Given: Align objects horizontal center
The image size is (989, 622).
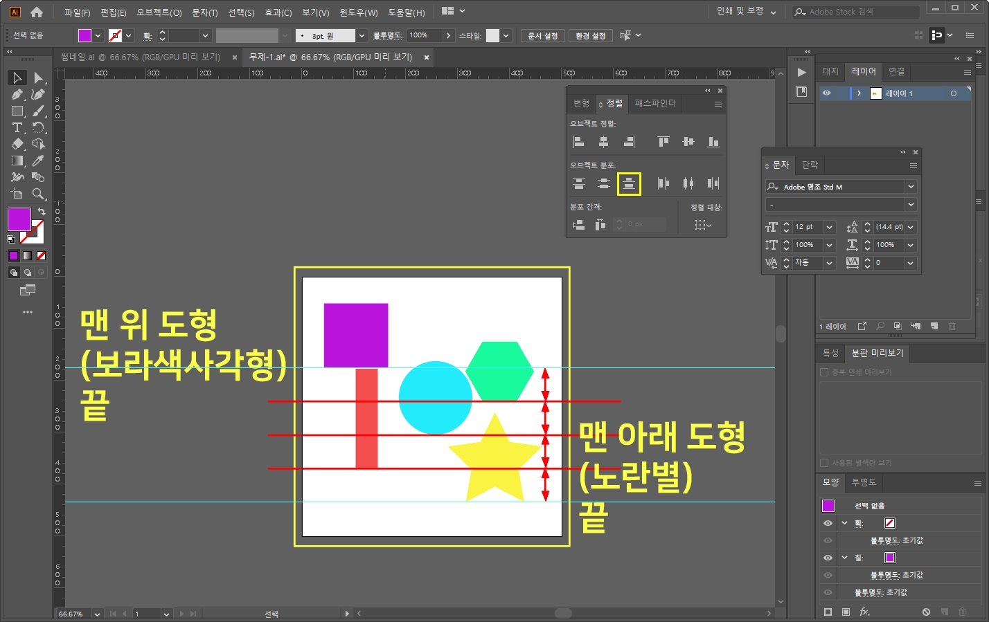Looking at the screenshot, I should pos(604,142).
